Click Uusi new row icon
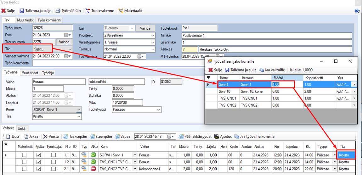This screenshot has width=362, height=175. (x=8, y=137)
